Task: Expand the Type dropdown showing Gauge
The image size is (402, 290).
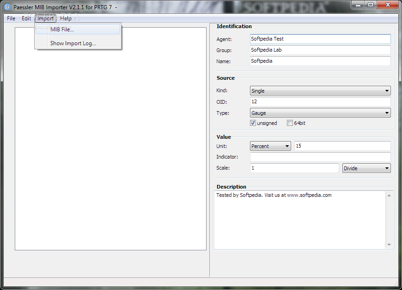Action: pos(320,113)
